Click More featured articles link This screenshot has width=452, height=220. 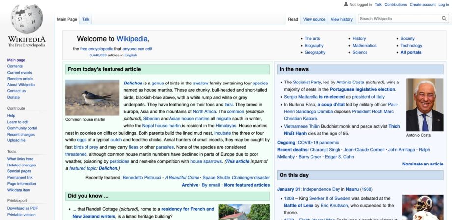[x=247, y=185]
